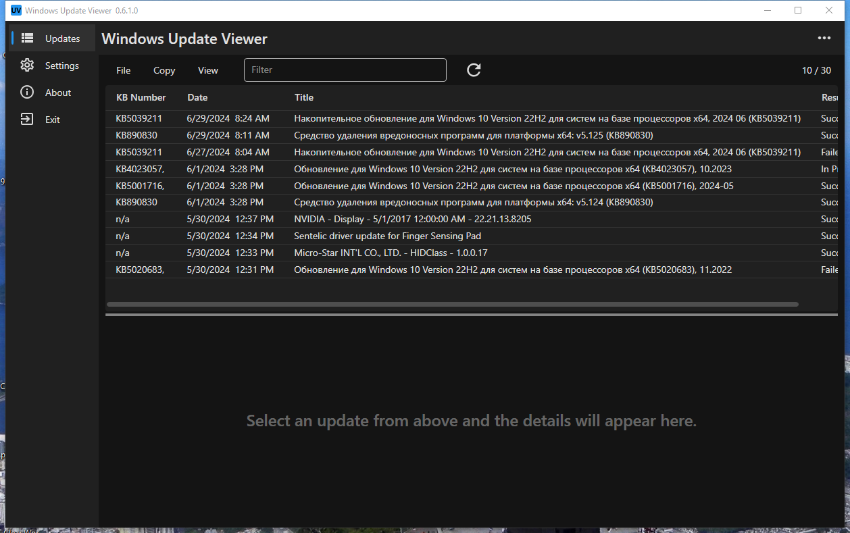Open the View menu
The width and height of the screenshot is (850, 533).
point(208,70)
